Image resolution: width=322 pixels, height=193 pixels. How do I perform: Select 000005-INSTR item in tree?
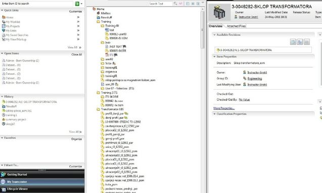click(116, 51)
